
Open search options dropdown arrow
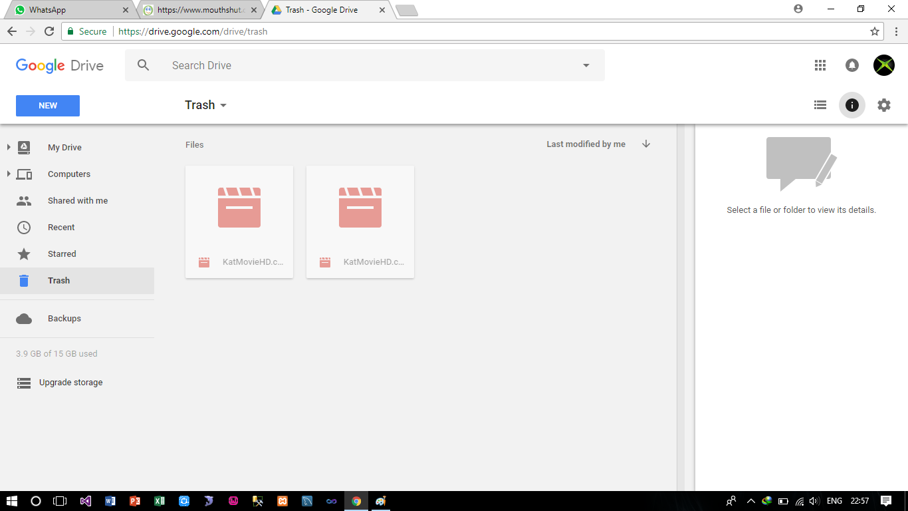point(586,65)
